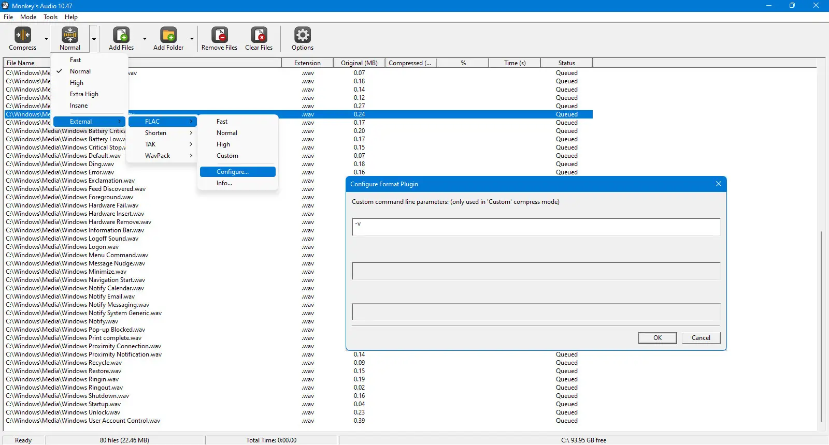Viewport: 829px width, 445px height.
Task: Choose FLAC Normal mode
Action: coord(238,133)
